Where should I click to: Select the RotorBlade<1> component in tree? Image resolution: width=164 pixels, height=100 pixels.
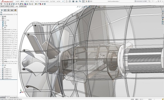click(x=10, y=50)
